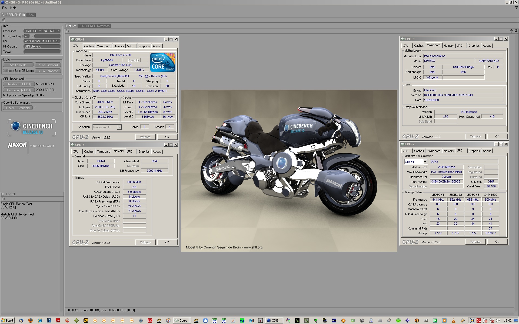
Task: Open Caches tab in top-left CPU-Z
Action: tap(89, 46)
